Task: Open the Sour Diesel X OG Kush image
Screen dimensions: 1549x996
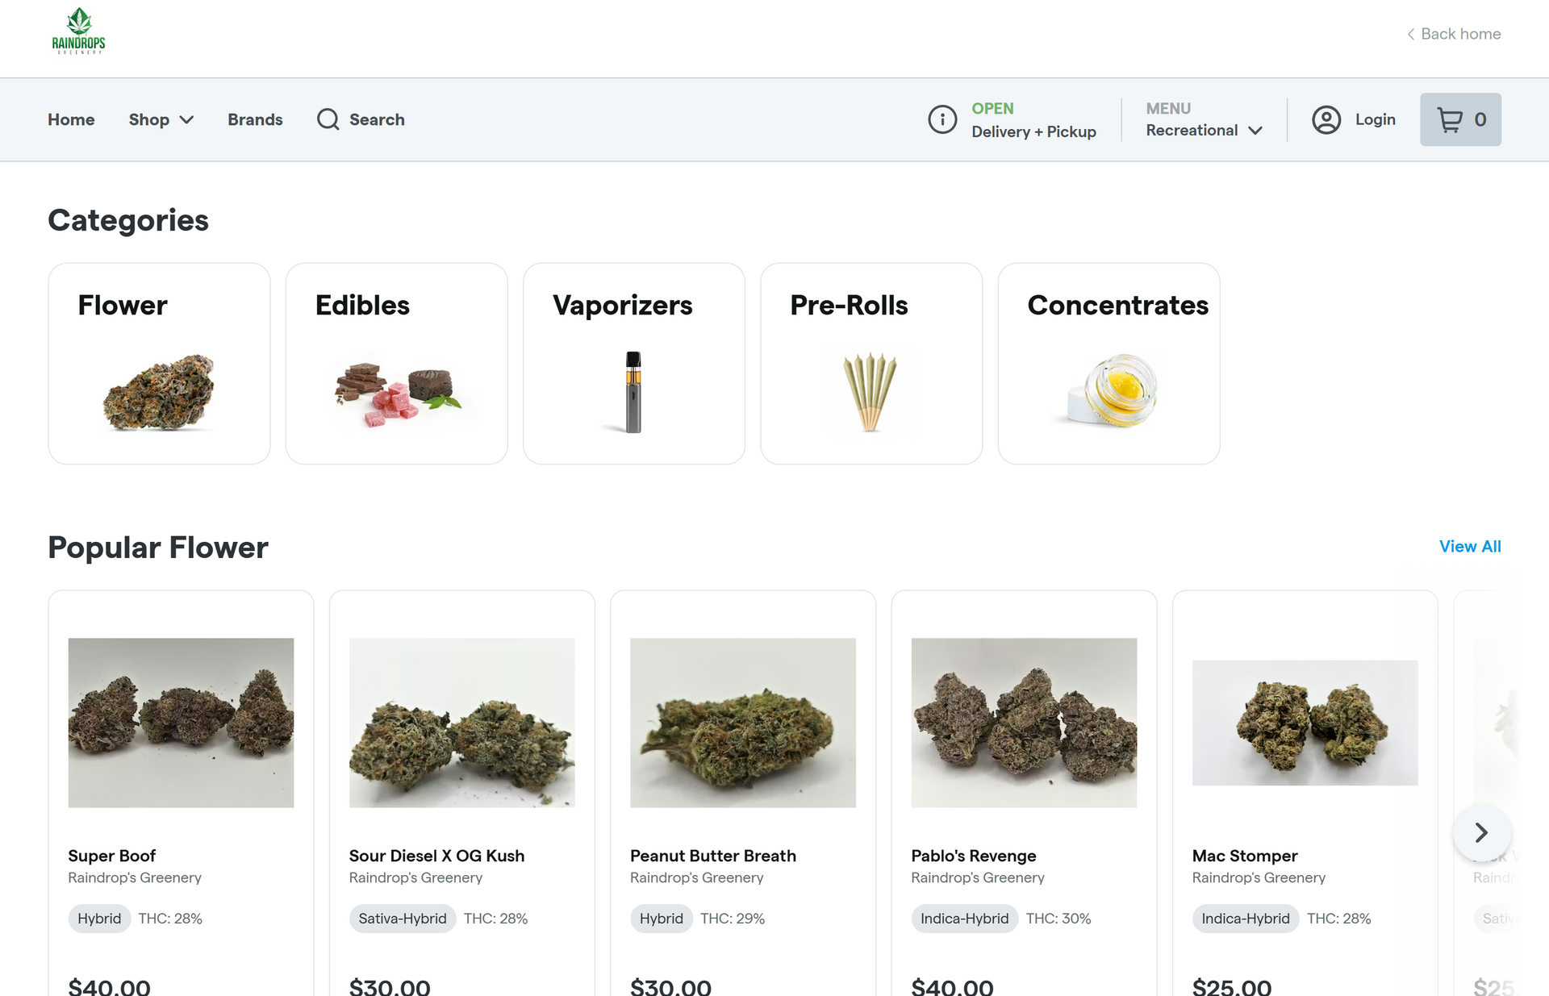Action: 461,723
